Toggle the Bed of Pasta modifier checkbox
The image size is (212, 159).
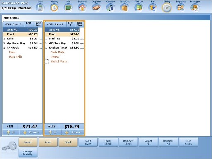[x=47, y=62]
